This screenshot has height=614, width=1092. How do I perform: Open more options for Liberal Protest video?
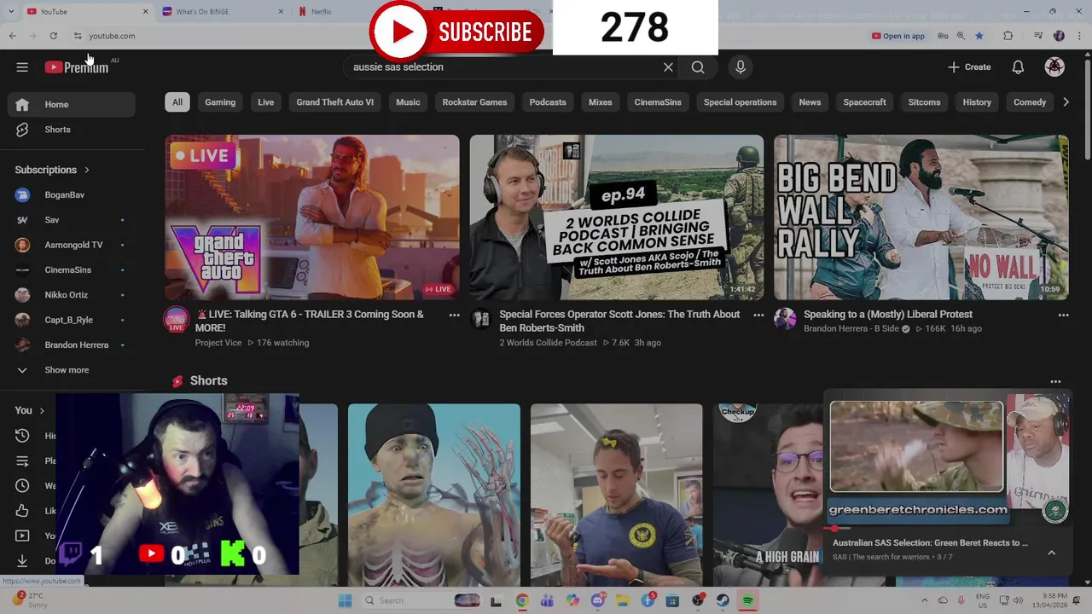[x=1063, y=316]
